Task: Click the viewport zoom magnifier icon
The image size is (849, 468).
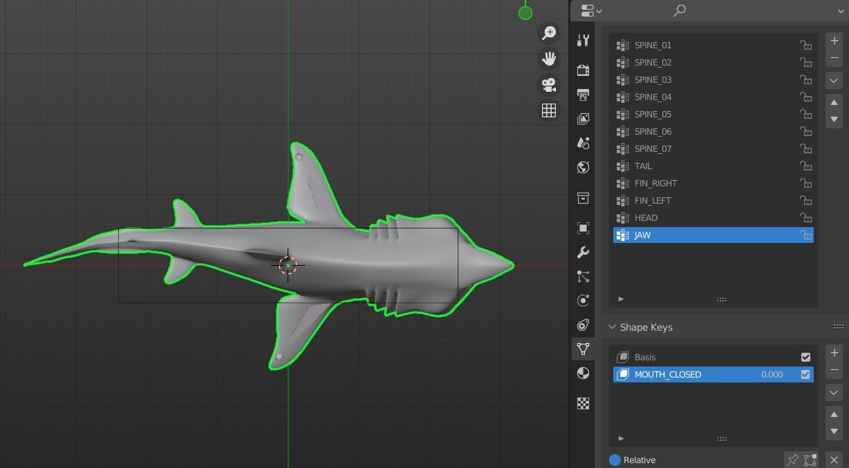Action: coord(548,32)
